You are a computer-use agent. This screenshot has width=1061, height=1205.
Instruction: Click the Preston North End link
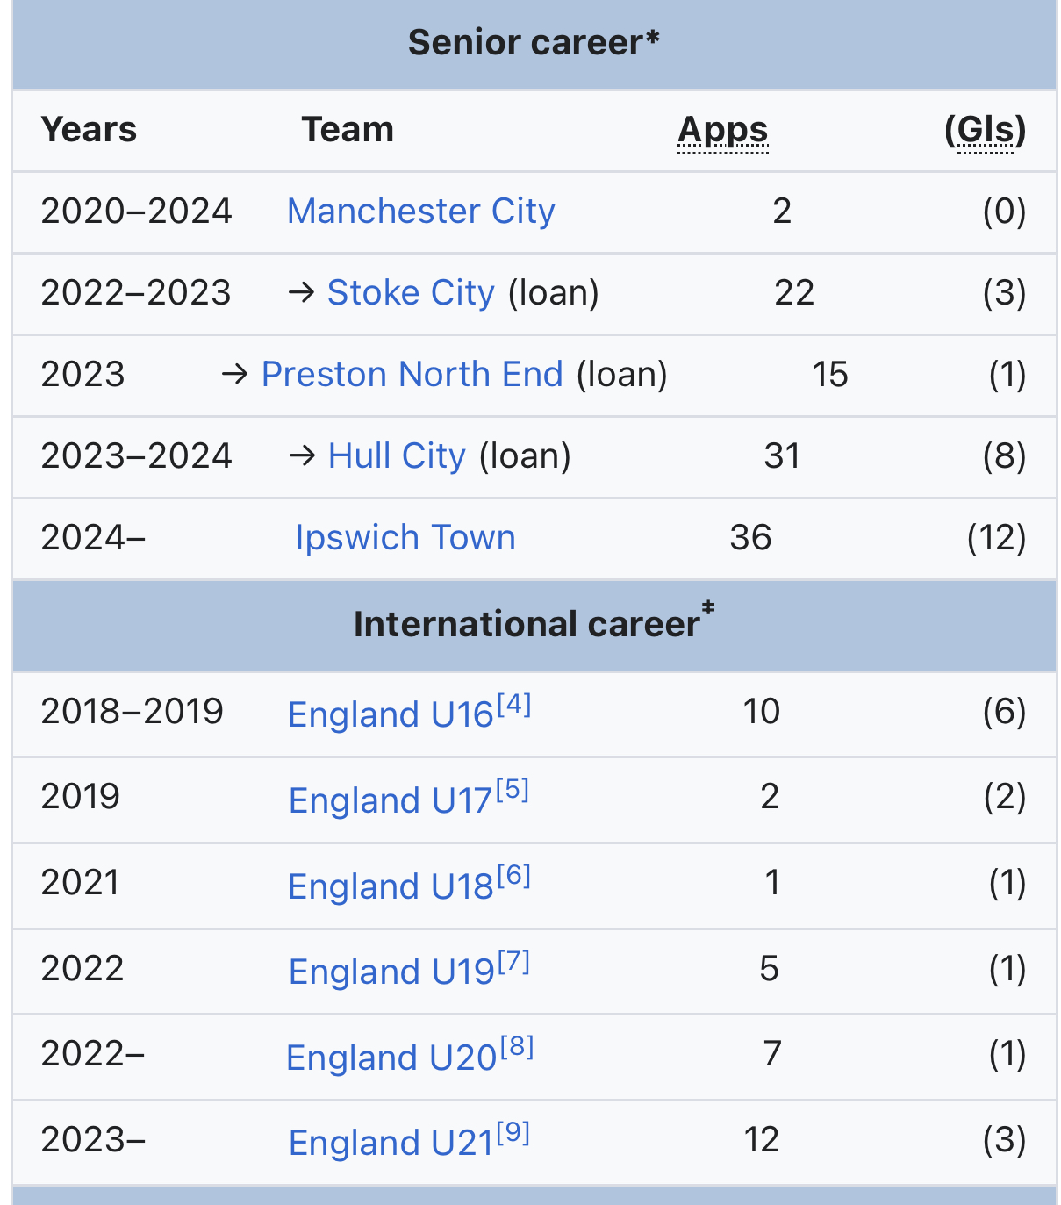click(412, 375)
